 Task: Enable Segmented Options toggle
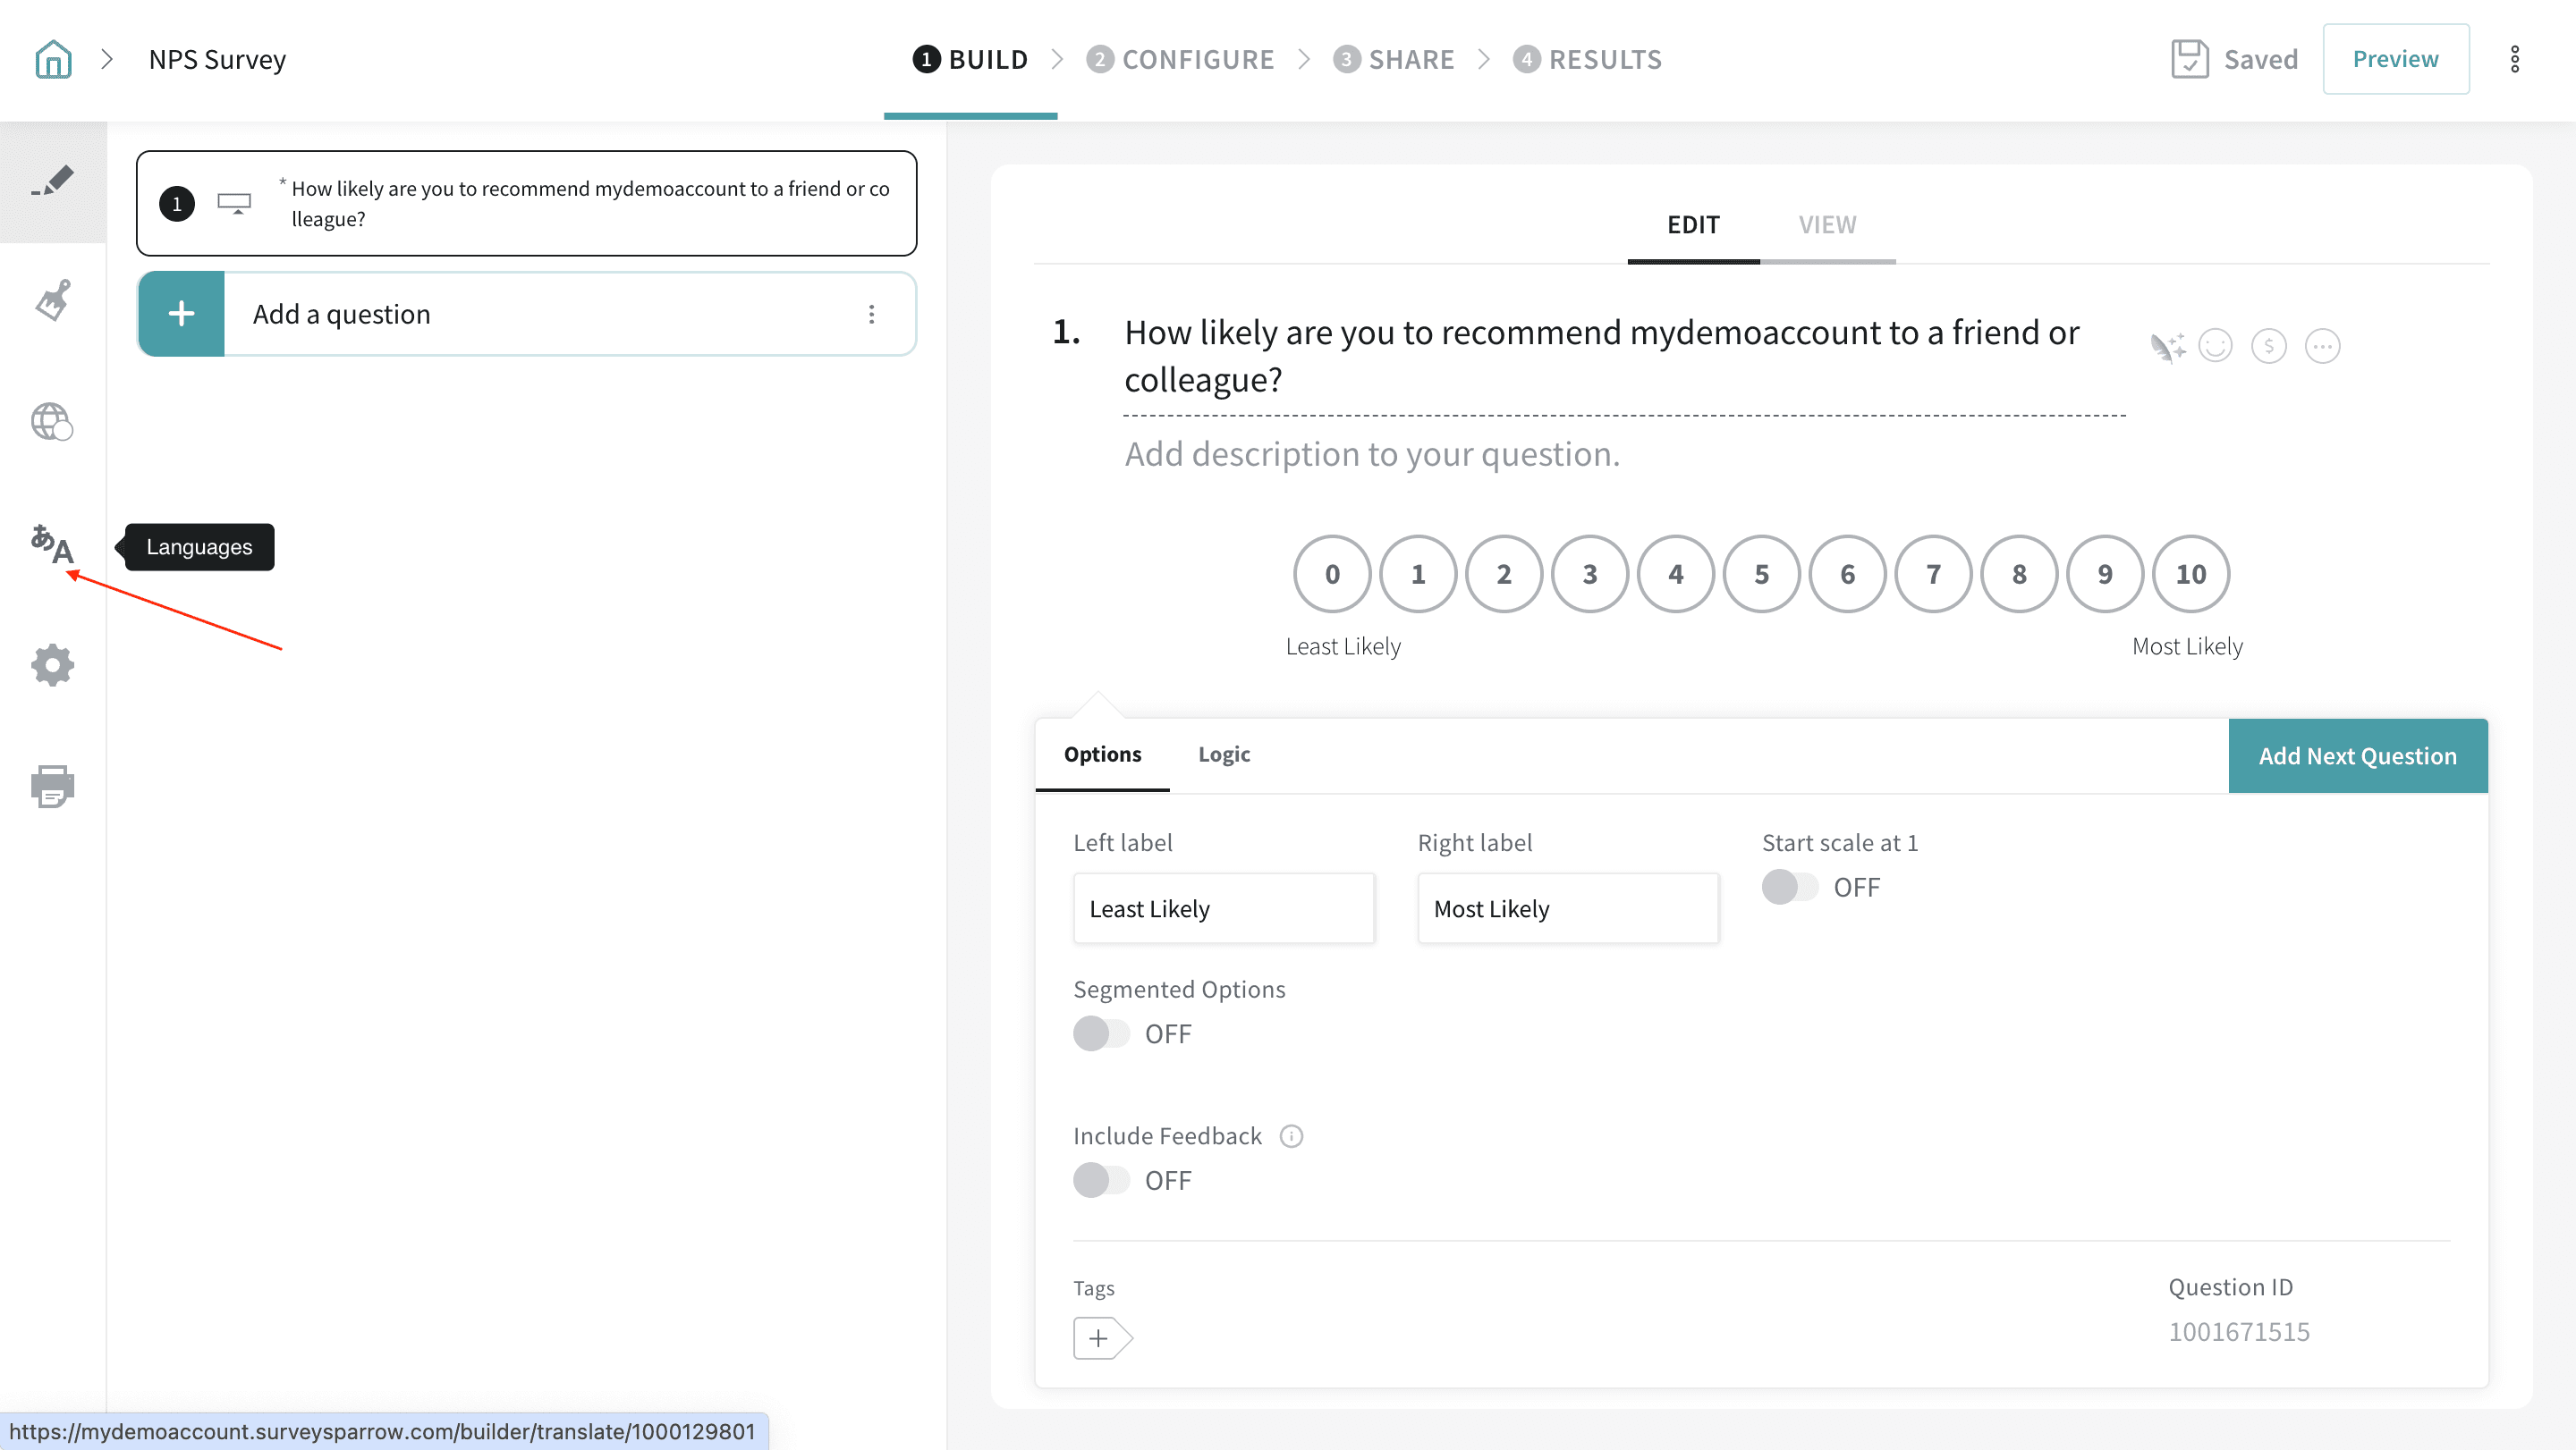tap(1101, 1033)
